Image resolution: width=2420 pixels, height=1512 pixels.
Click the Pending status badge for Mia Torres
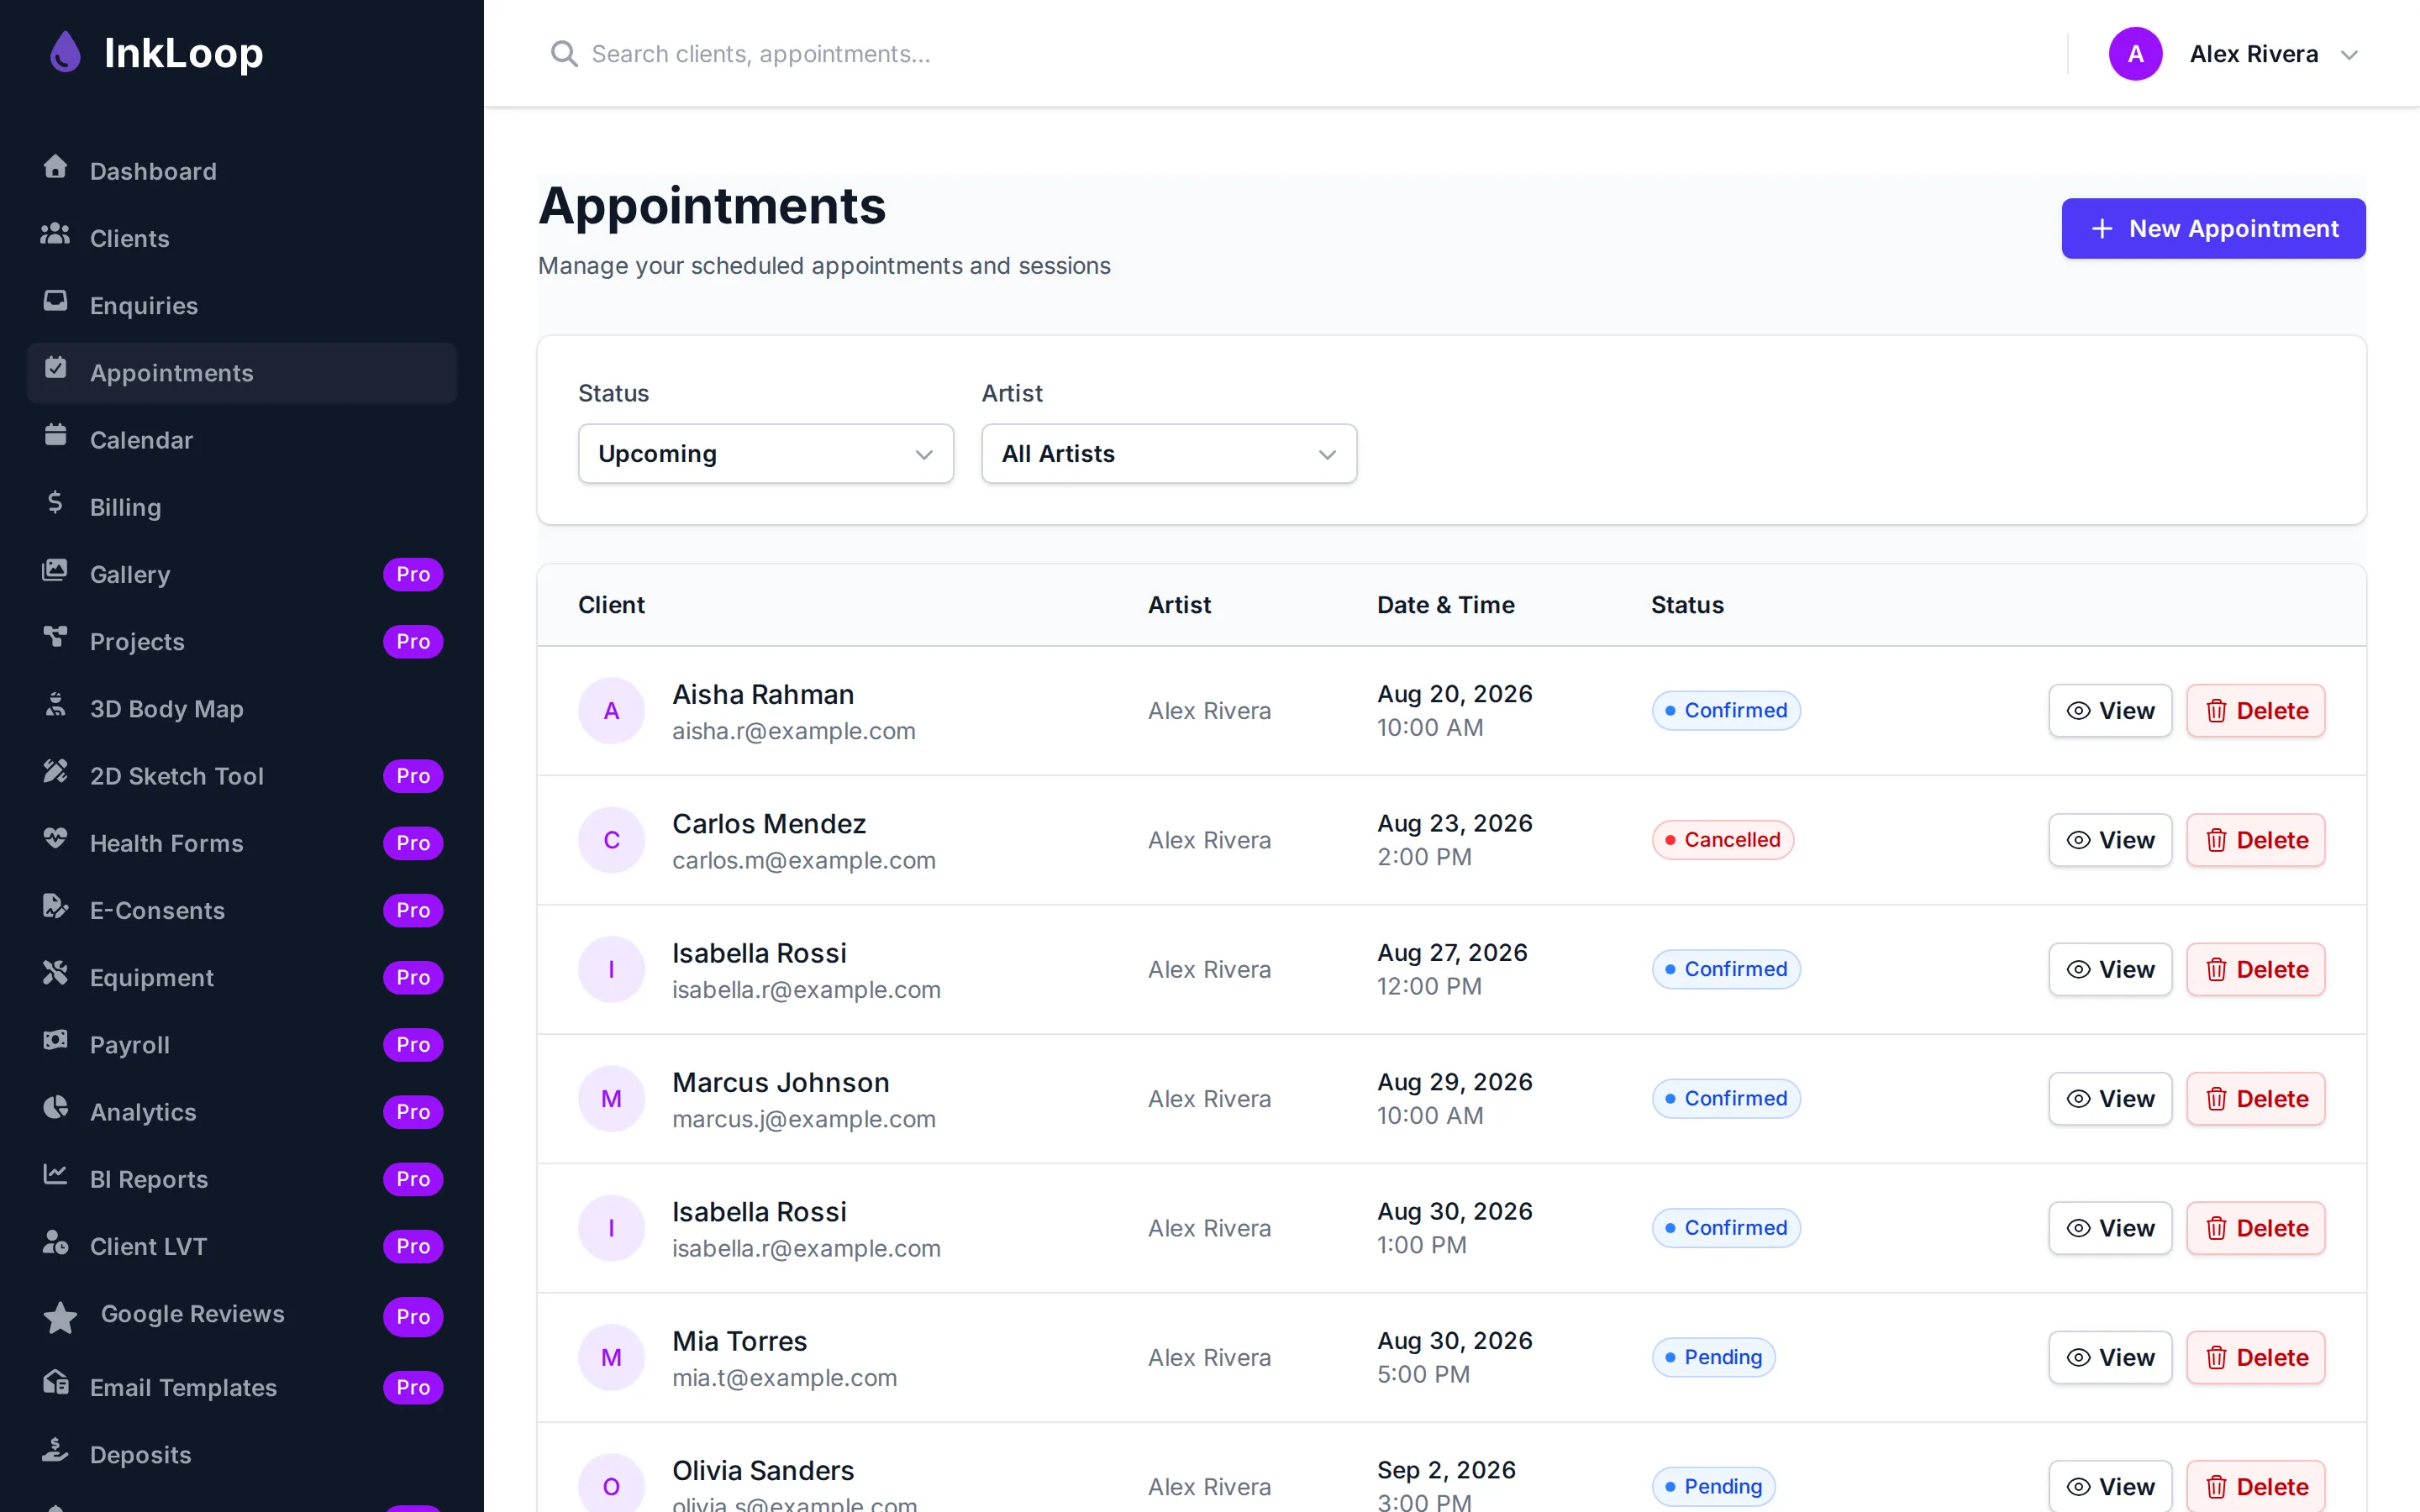click(x=1713, y=1358)
